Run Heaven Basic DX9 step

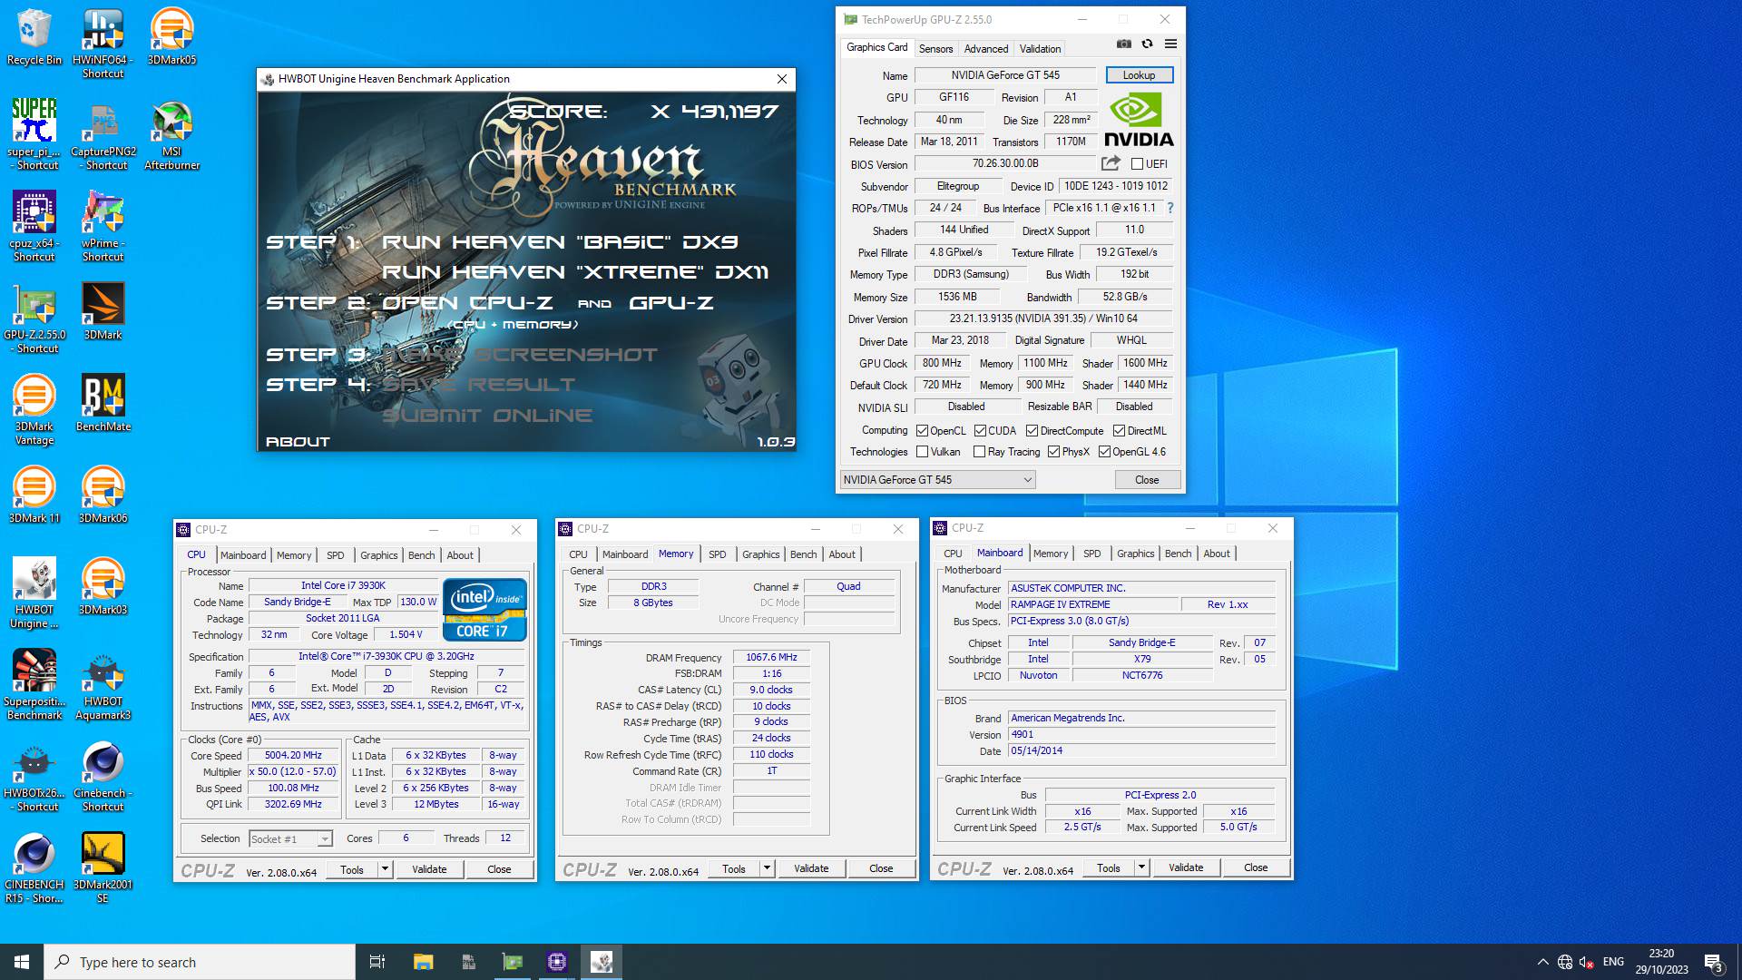coord(559,242)
